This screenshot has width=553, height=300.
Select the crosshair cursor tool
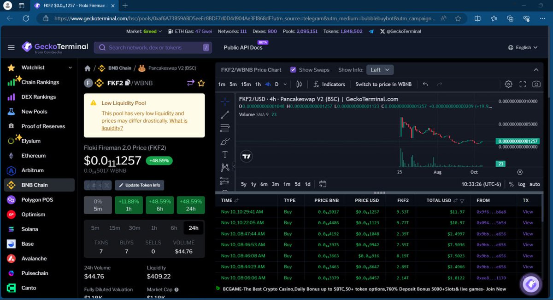(x=225, y=101)
